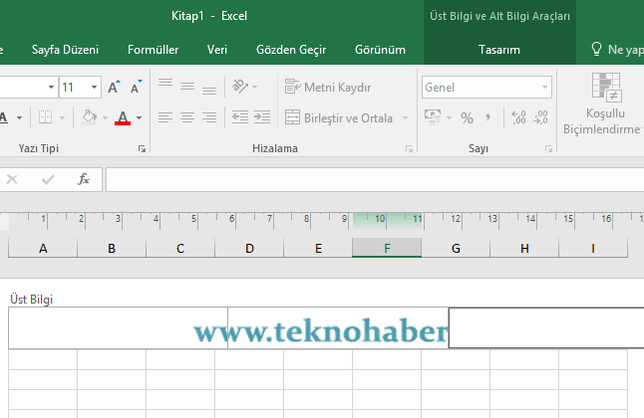Expand the underline dropdown arrow
The height and width of the screenshot is (418, 644).
pyautogui.click(x=19, y=118)
